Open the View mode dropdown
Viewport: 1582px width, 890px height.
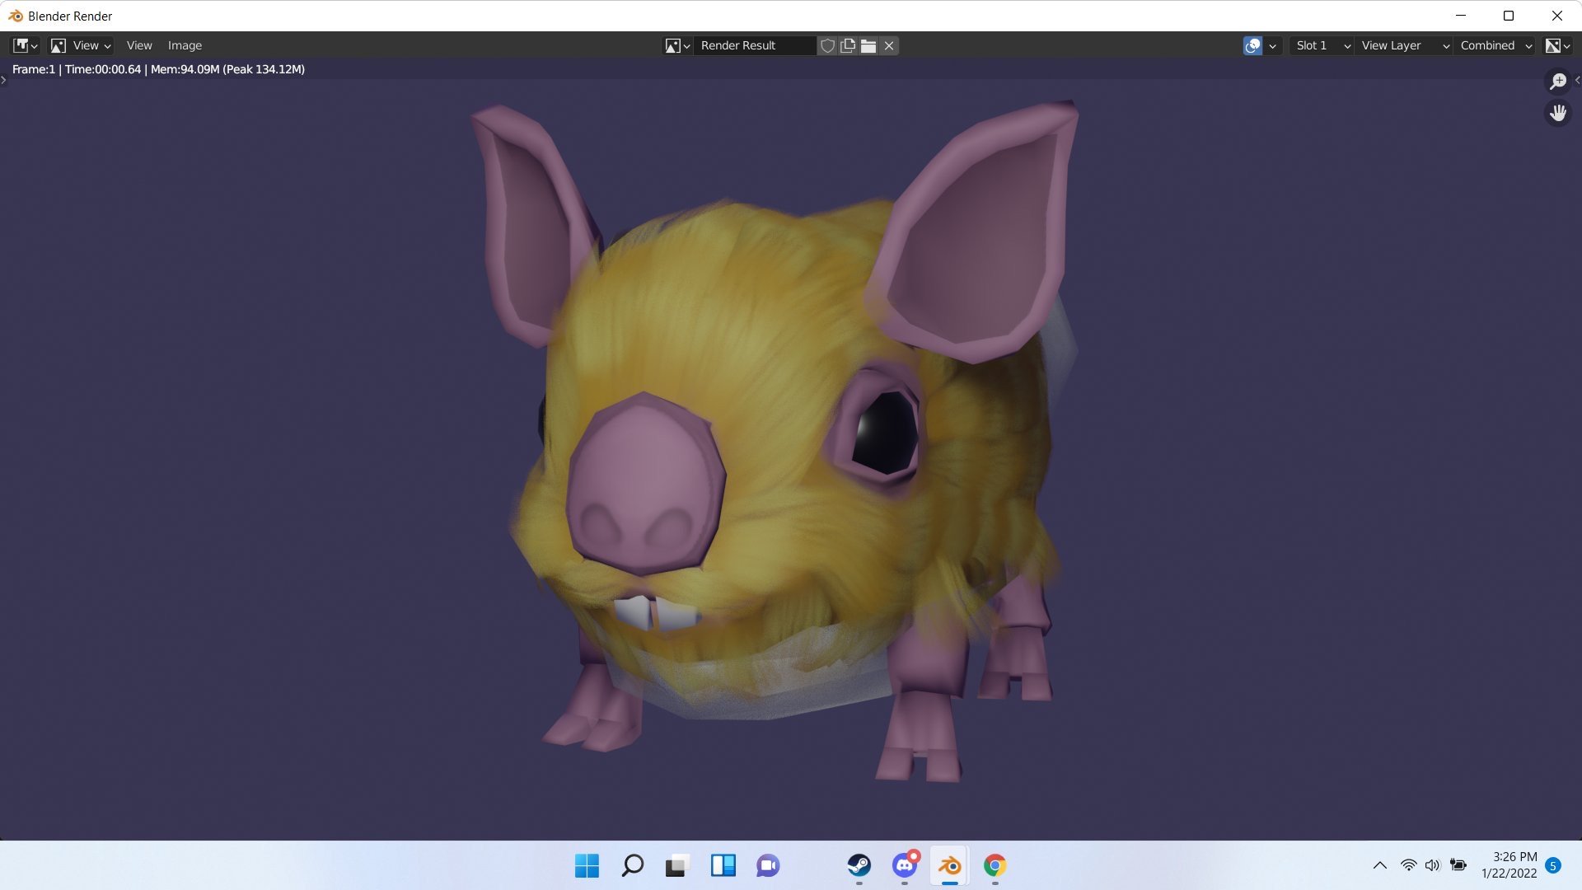pyautogui.click(x=81, y=45)
